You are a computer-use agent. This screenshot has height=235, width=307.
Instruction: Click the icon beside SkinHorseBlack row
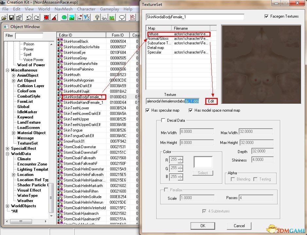[x=60, y=41]
